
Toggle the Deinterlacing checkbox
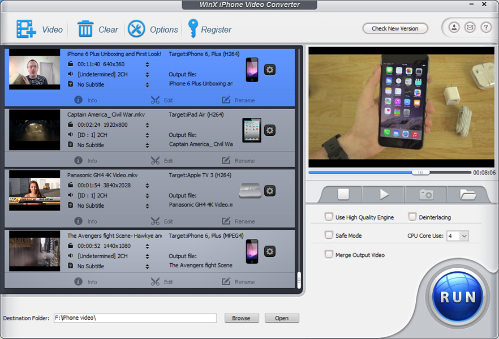click(x=412, y=217)
